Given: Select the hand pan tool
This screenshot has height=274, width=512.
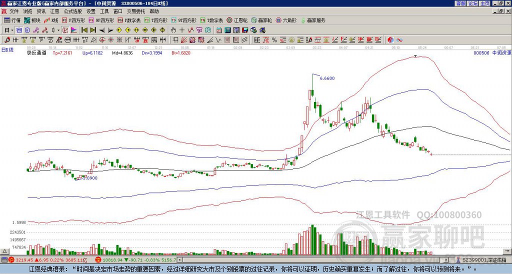Looking at the screenshot, I should click(x=173, y=30).
